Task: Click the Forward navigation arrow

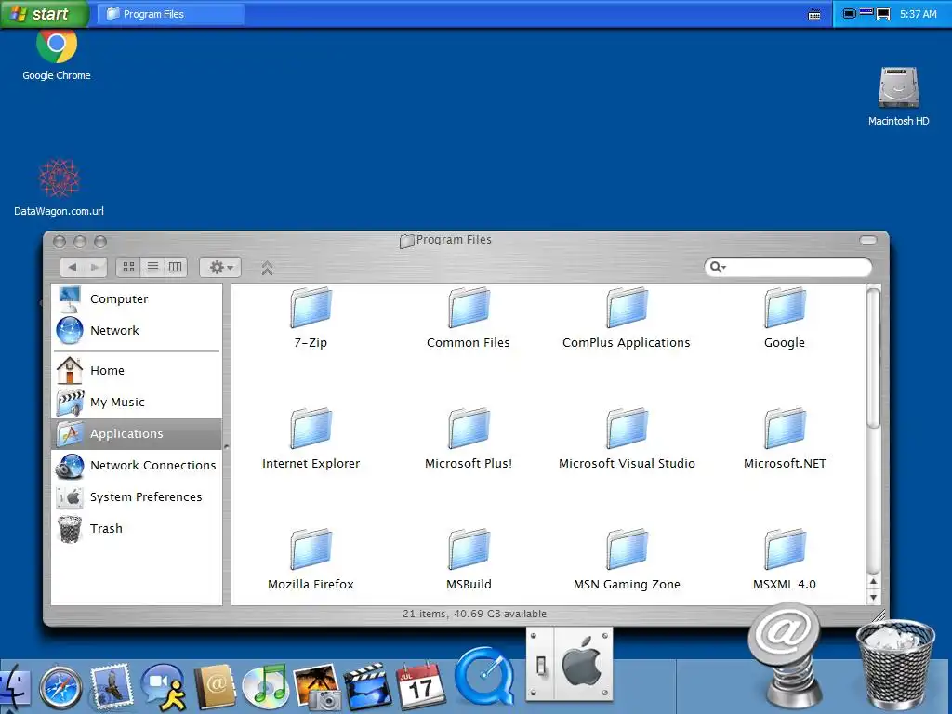Action: click(96, 267)
